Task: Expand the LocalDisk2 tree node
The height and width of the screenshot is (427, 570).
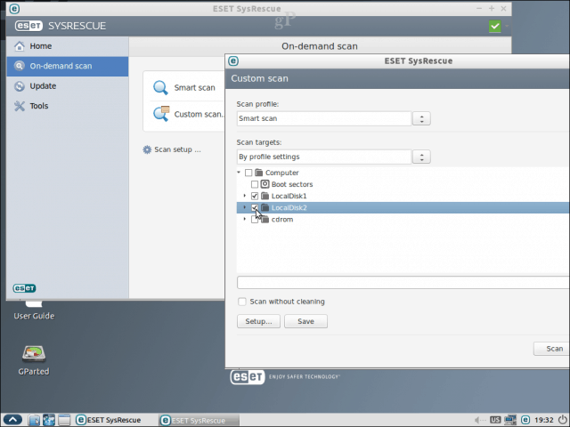Action: pos(245,207)
